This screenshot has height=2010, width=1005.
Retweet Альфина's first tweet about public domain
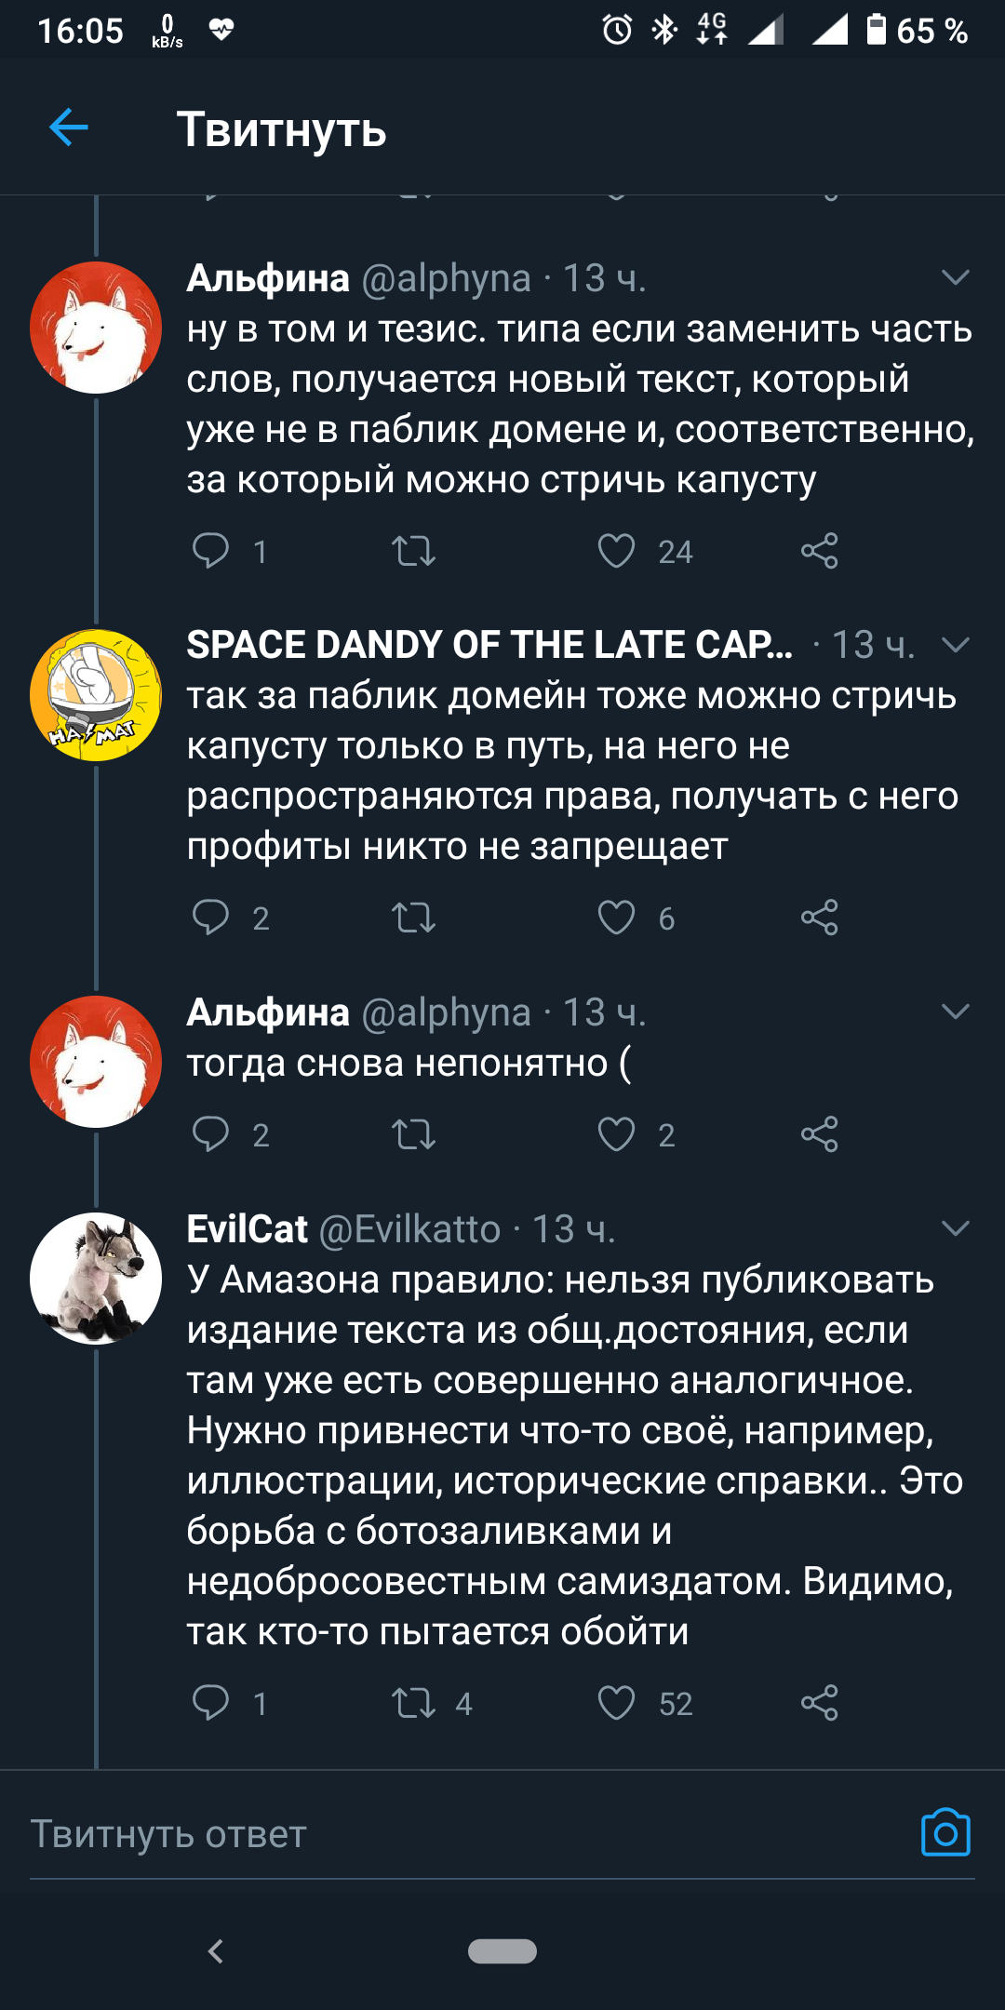click(414, 551)
